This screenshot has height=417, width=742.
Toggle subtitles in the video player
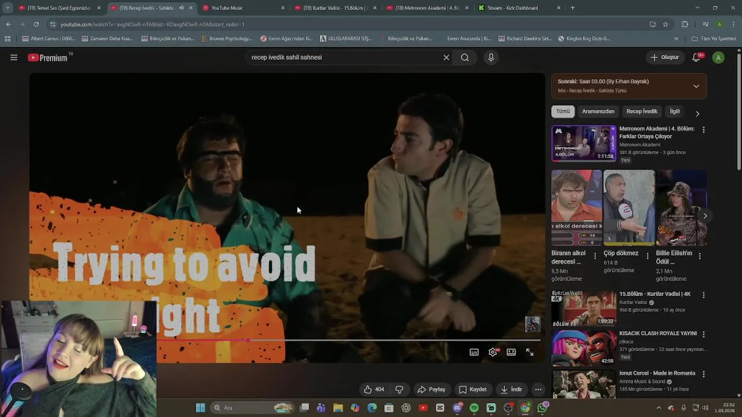coord(474,352)
